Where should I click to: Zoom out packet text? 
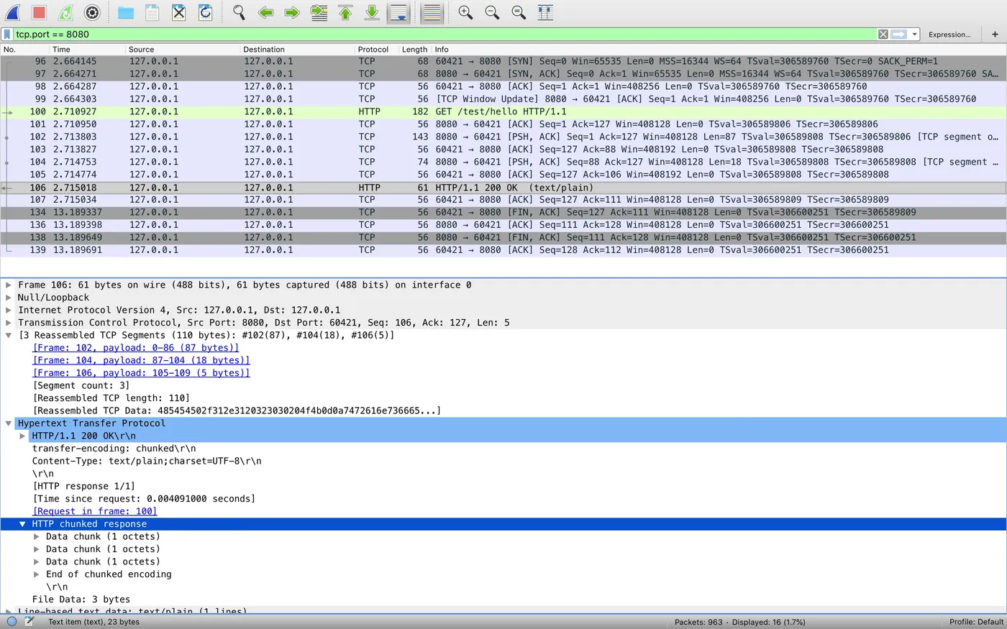click(492, 12)
